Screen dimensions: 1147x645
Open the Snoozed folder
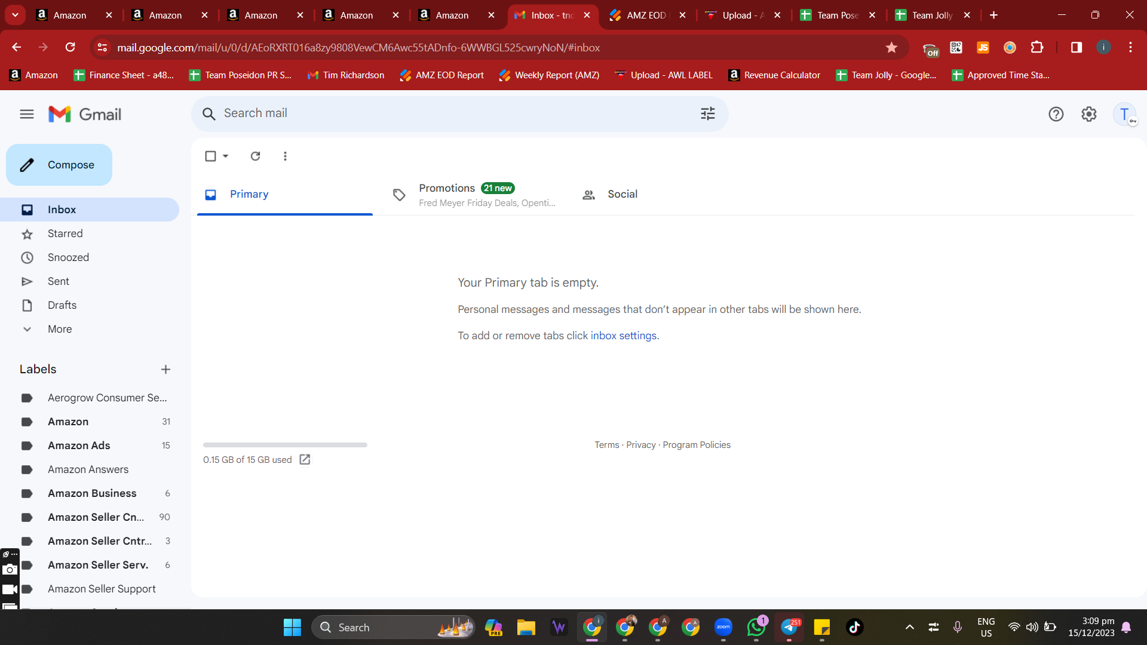(90, 257)
